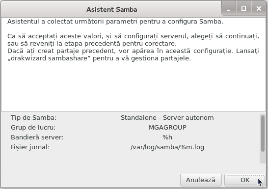This screenshot has height=189, width=268.
Task: Click the first line about collected parameters
Action: (x=115, y=22)
